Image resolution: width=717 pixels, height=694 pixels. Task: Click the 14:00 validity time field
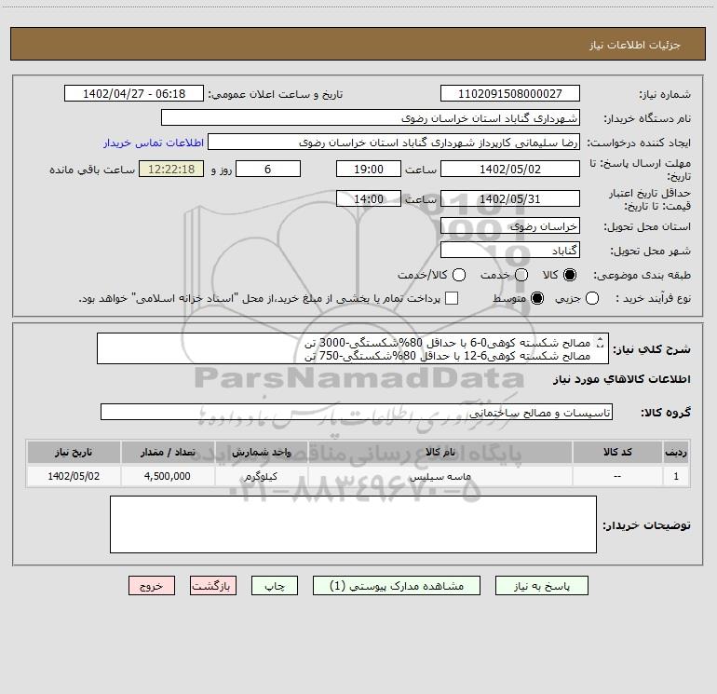(369, 199)
